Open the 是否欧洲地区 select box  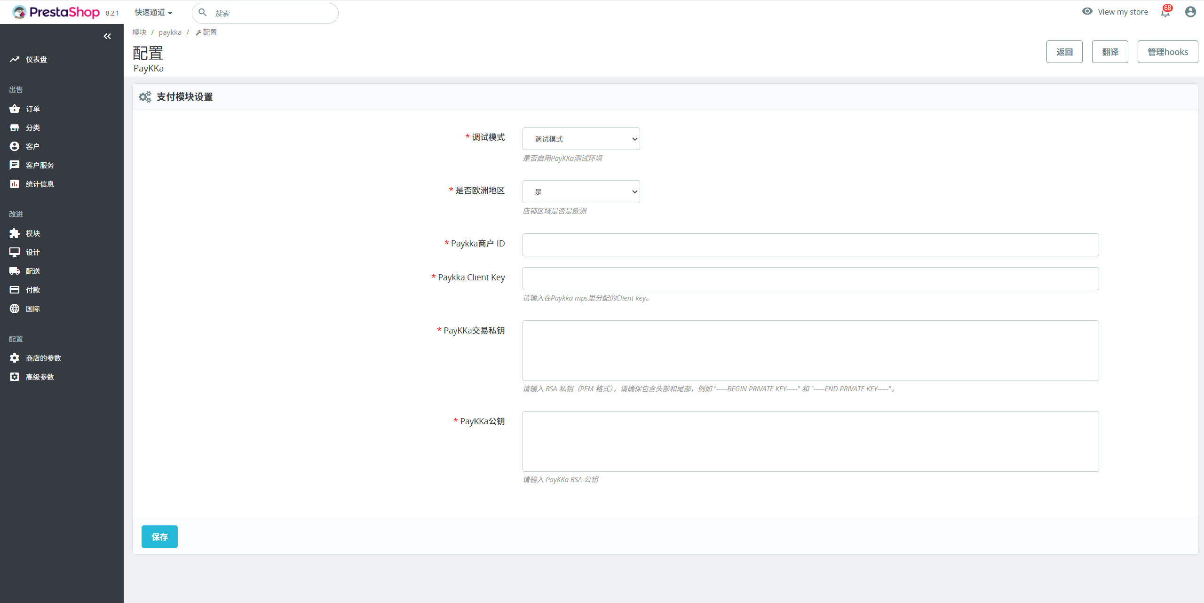click(x=581, y=191)
